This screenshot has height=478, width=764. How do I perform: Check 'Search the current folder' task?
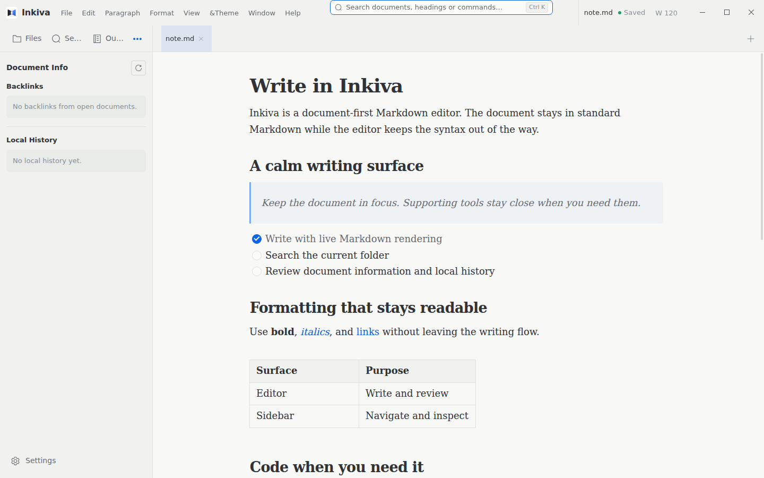pos(257,255)
